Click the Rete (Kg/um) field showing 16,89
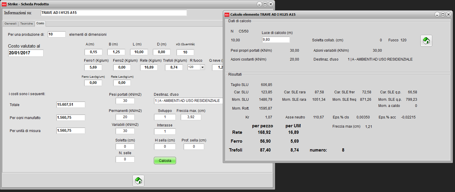 (149, 67)
